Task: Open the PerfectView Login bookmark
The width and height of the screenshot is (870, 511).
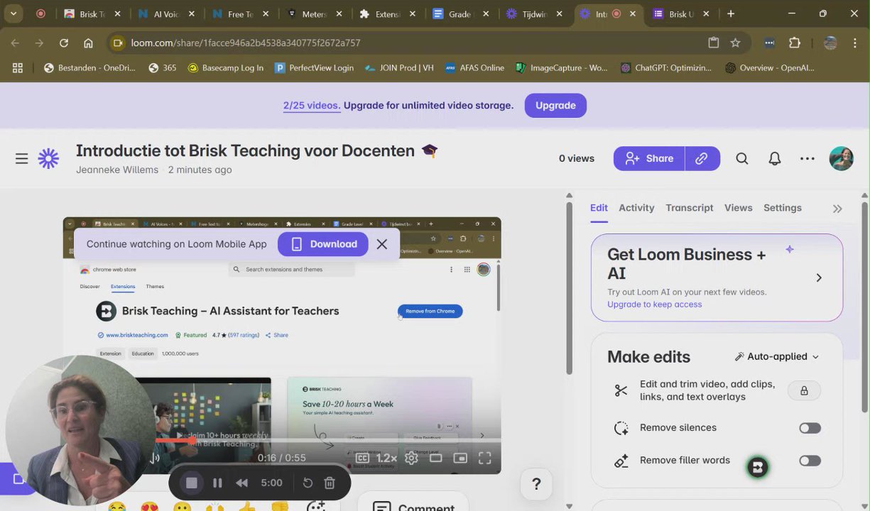Action: 314,68
